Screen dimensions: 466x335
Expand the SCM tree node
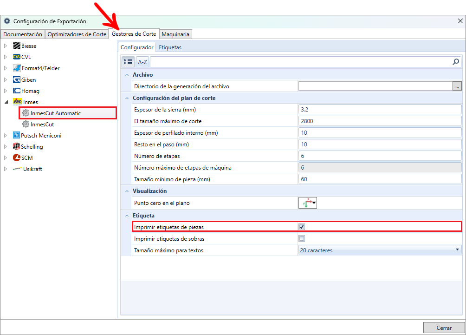coord(6,158)
